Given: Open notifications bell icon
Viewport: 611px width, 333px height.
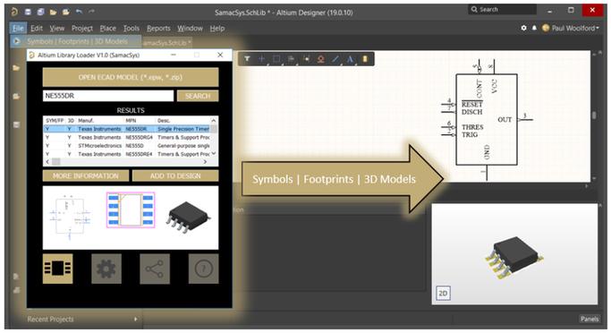Looking at the screenshot, I should tap(534, 28).
